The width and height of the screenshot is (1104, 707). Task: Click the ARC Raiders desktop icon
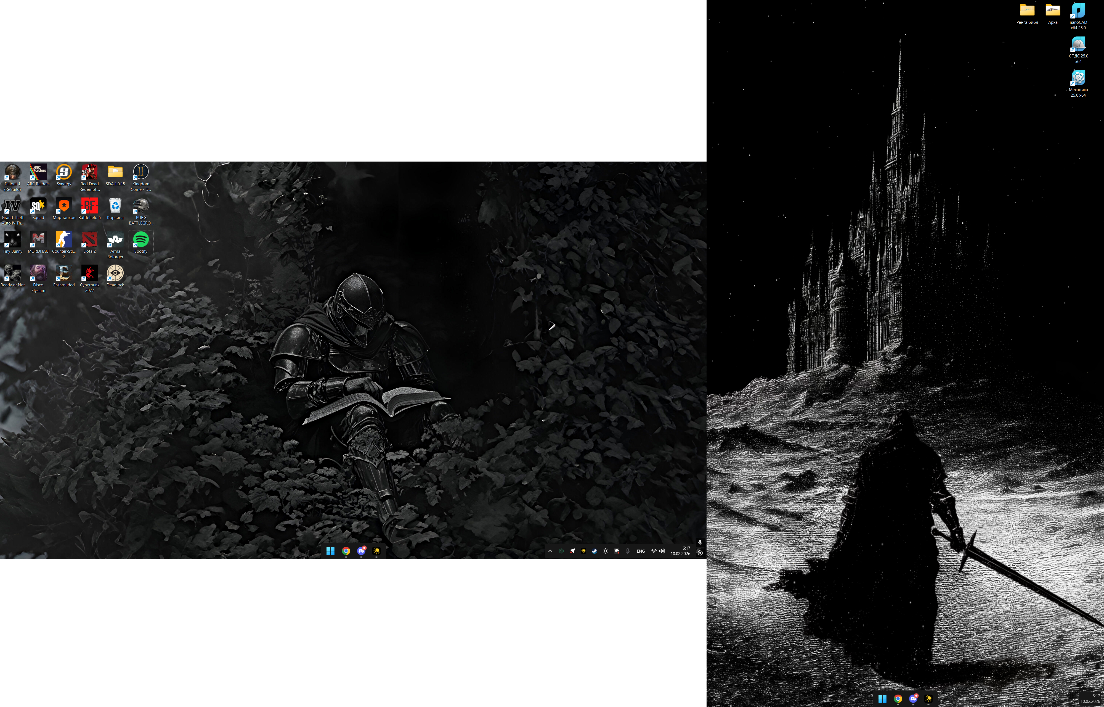38,172
